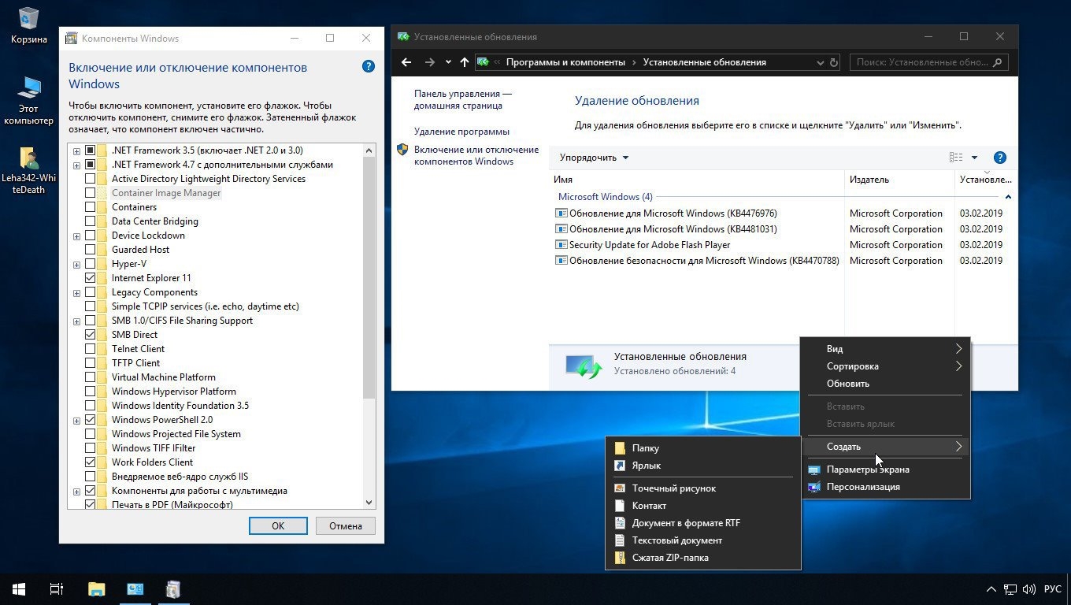Click the volume icon in system tray
1071x605 pixels.
[1028, 589]
